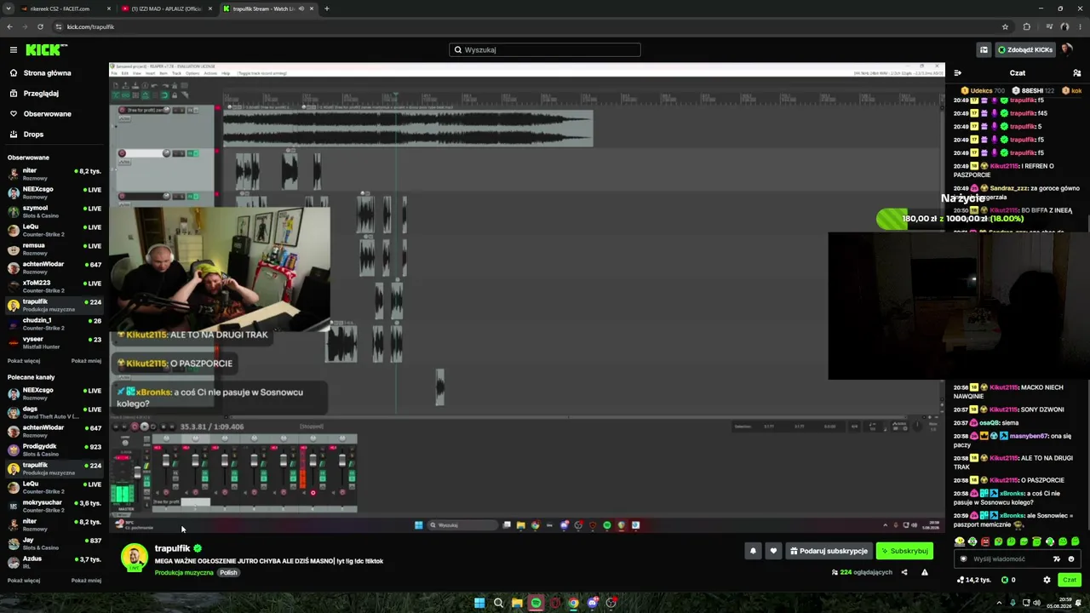Reload the page
Image resolution: width=1090 pixels, height=613 pixels.
tap(40, 26)
